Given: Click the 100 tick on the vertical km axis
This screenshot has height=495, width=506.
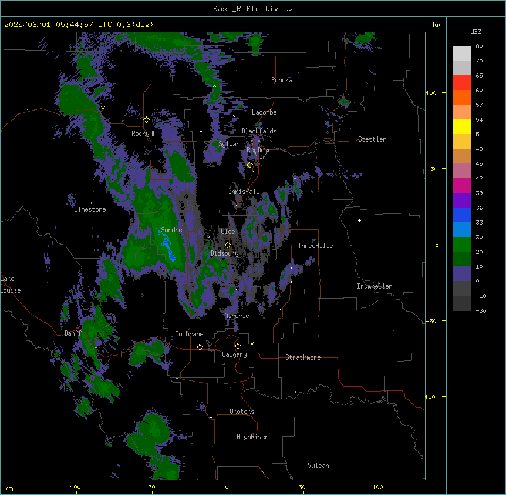Looking at the screenshot, I should 431,93.
